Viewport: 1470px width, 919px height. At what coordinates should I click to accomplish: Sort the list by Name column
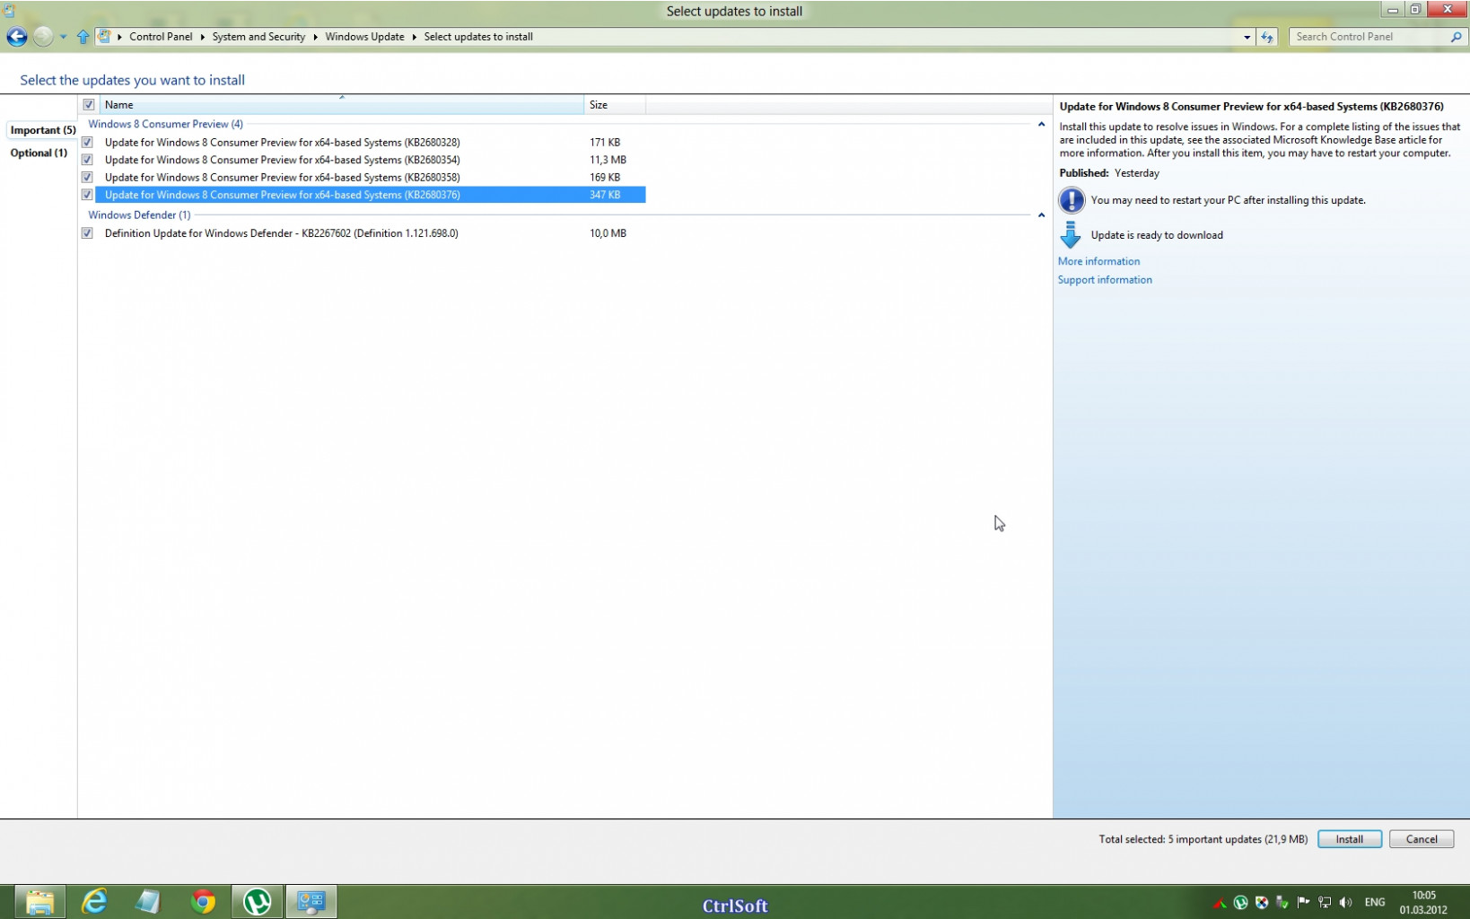pyautogui.click(x=341, y=105)
